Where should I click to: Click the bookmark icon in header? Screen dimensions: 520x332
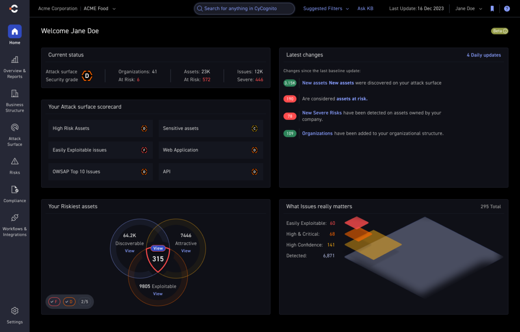(x=492, y=9)
